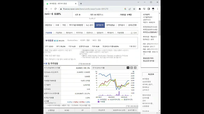Open a new browser tab
The height and width of the screenshot is (114, 204).
pos(81,4)
